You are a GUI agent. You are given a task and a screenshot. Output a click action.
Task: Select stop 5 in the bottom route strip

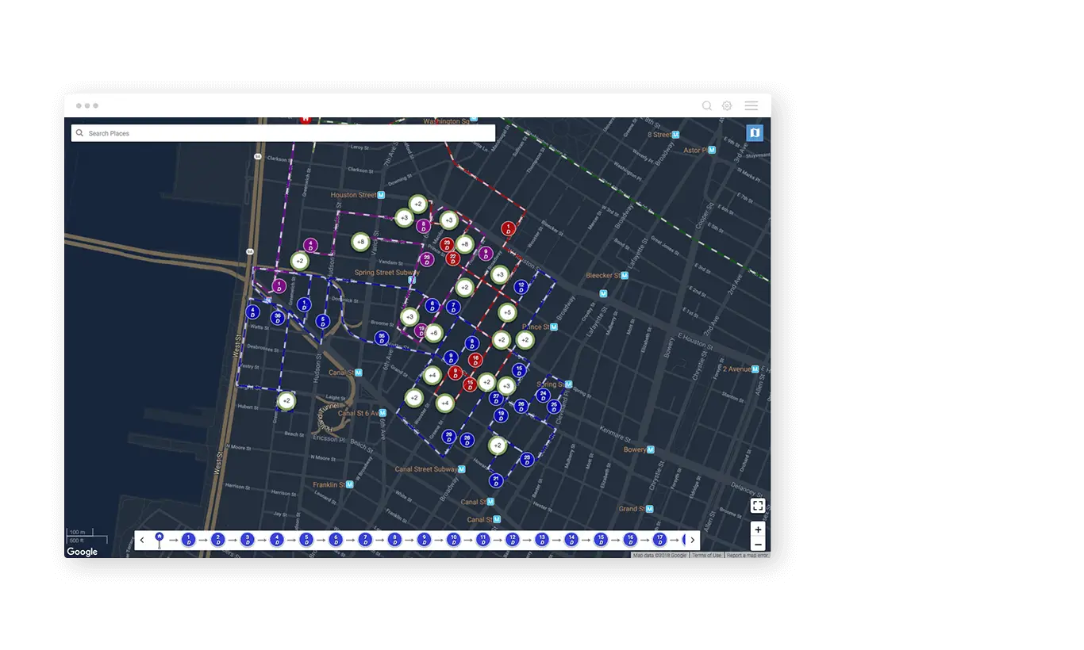[x=306, y=540]
